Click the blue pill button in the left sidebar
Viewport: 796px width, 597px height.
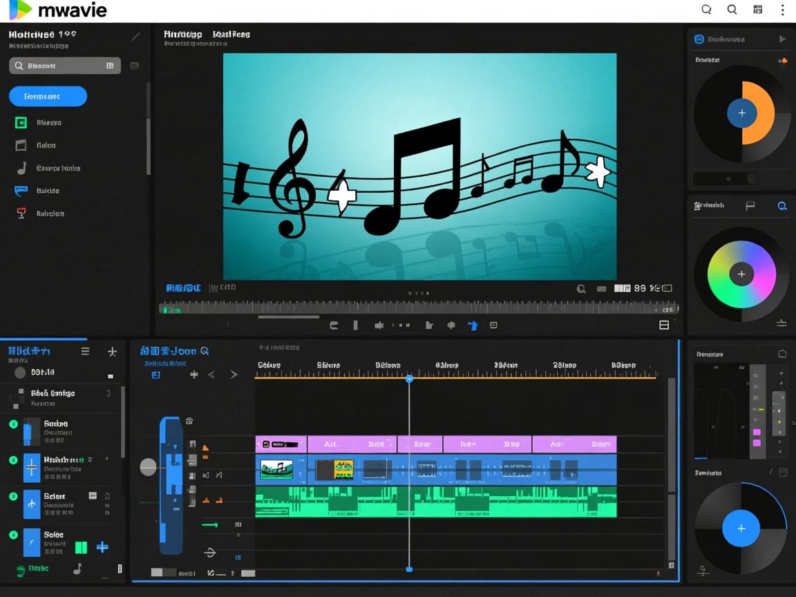pos(48,96)
